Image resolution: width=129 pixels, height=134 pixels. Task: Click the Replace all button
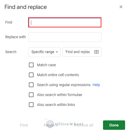84,125
